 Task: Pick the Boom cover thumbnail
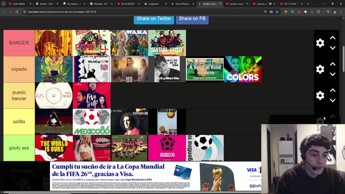tap(92, 148)
